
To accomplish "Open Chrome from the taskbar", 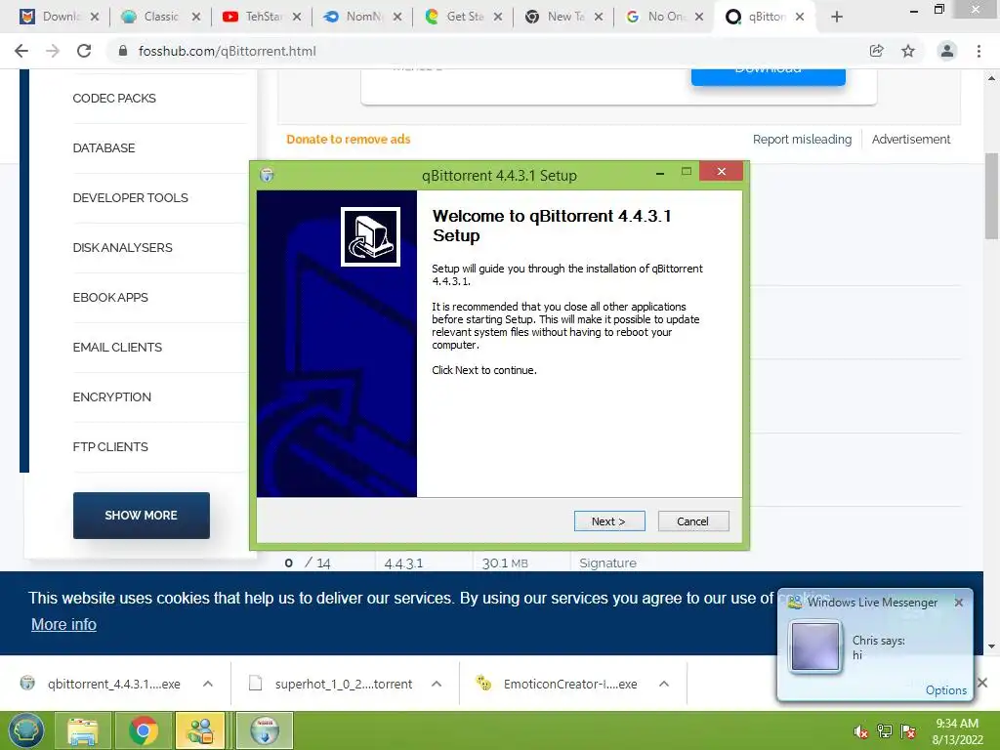I will point(143,730).
